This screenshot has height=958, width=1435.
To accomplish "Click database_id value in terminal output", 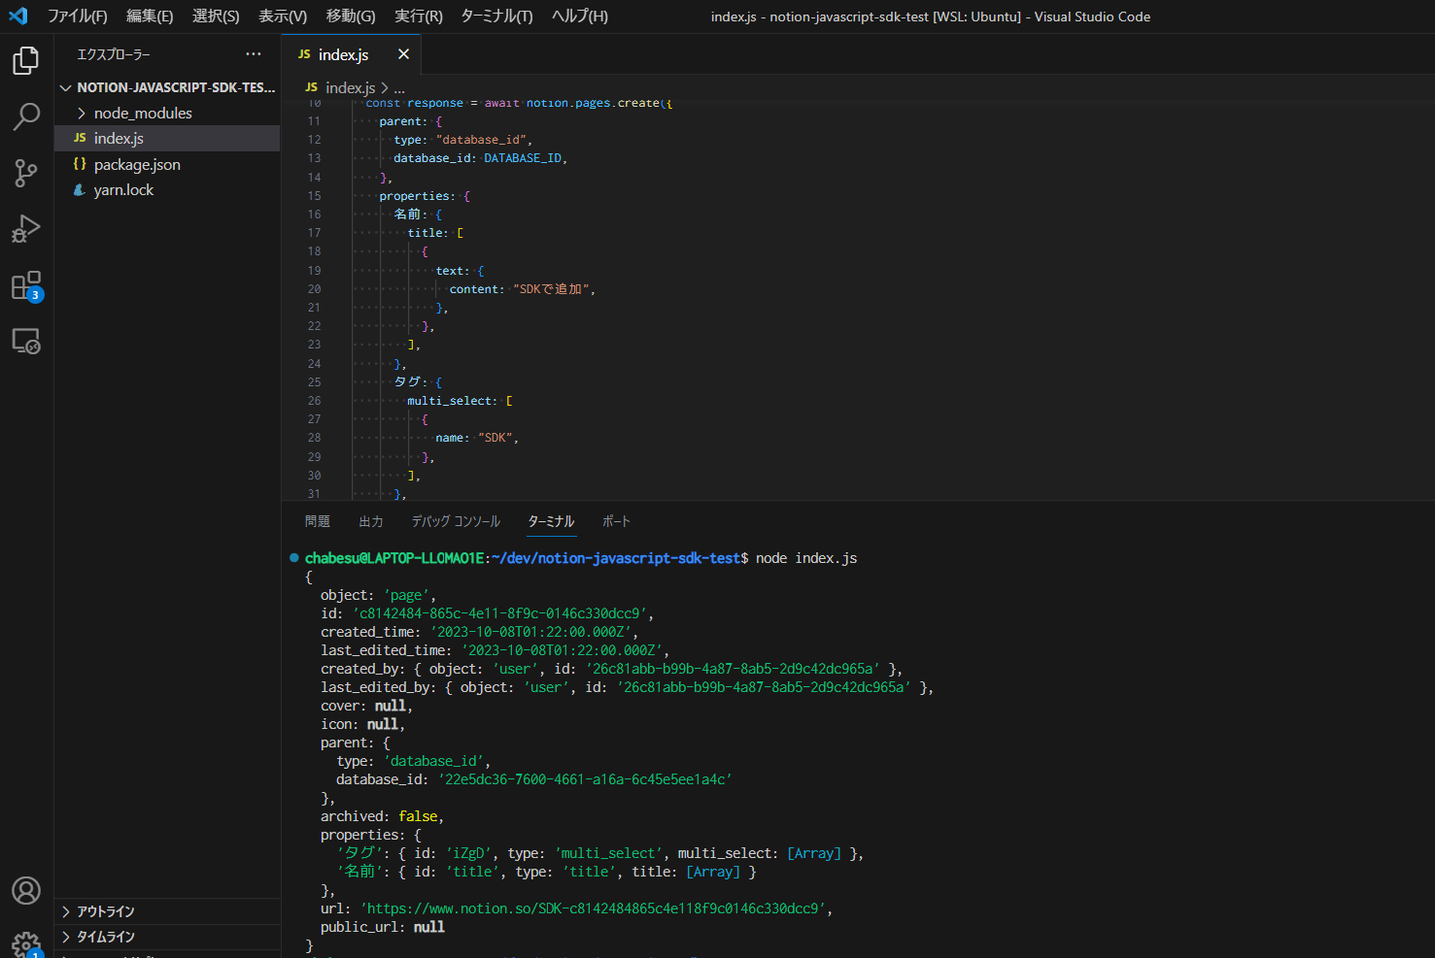I will coord(585,780).
